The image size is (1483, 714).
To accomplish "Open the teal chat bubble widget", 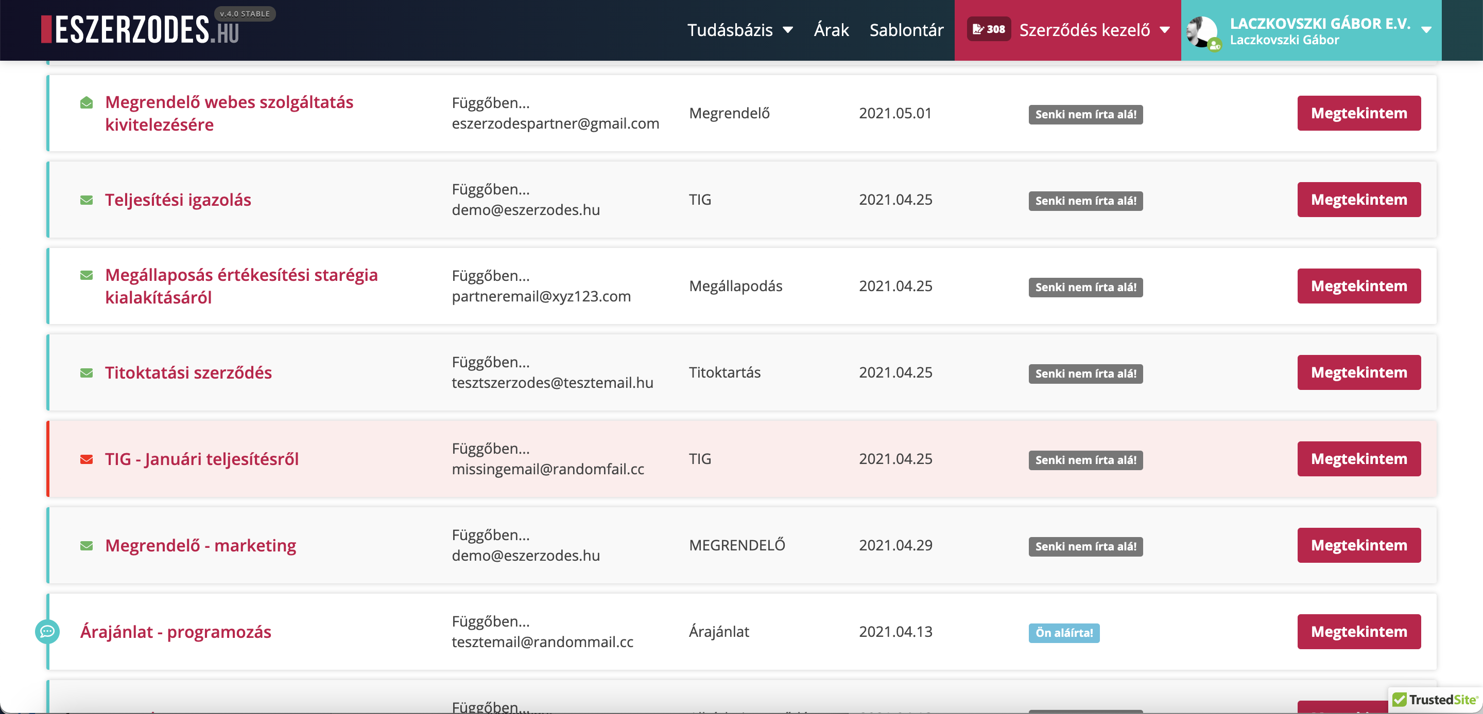I will coord(47,632).
